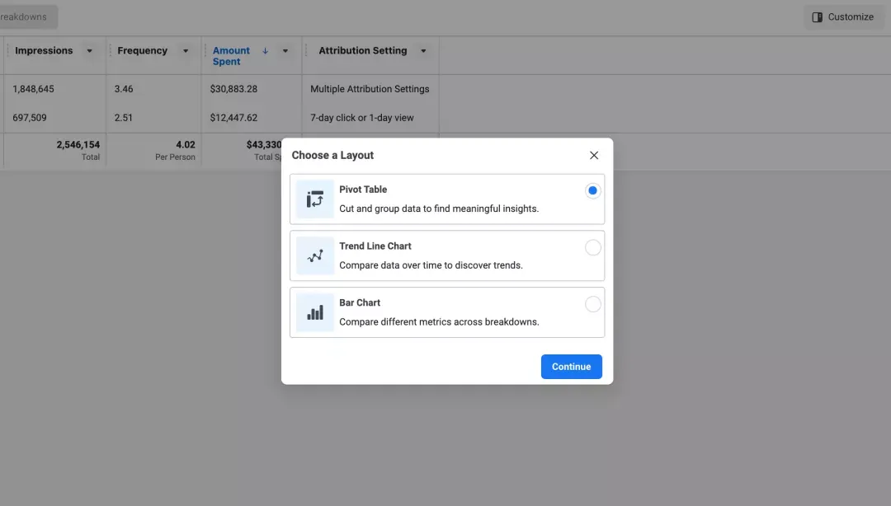
Task: Open the Attribution Setting column dropdown
Action: [423, 51]
